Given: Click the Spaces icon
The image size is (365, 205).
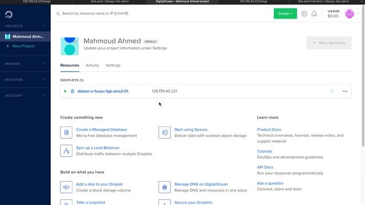Looking at the screenshot, I should click(x=165, y=133).
